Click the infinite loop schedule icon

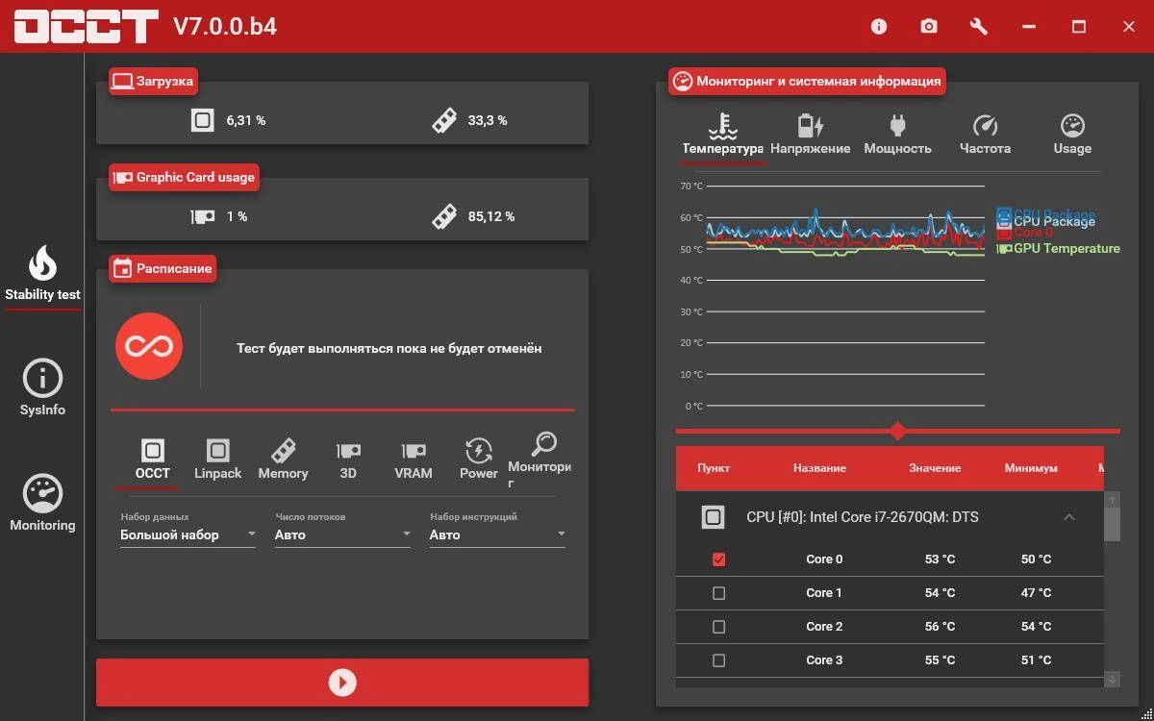[x=149, y=345]
